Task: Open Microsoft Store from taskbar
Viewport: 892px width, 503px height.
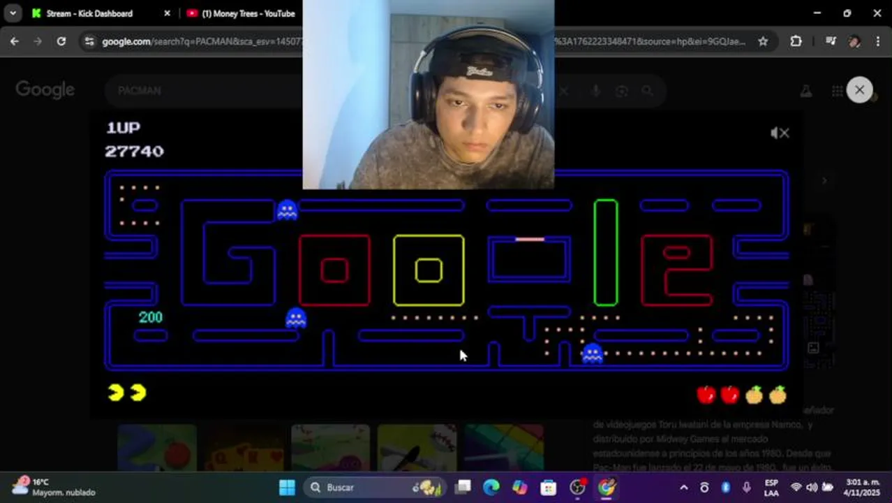Action: coord(549,487)
